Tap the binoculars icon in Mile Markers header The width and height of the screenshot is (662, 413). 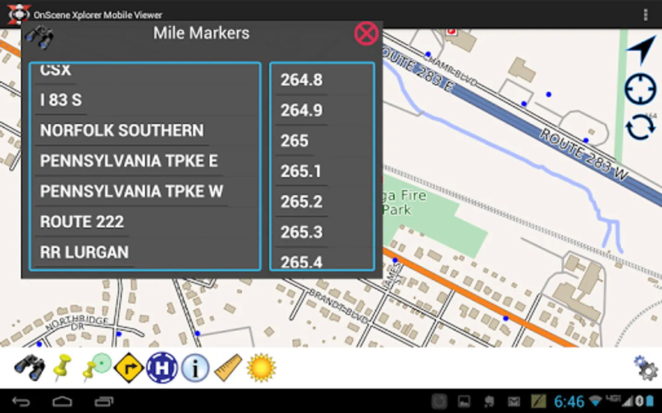[40, 37]
